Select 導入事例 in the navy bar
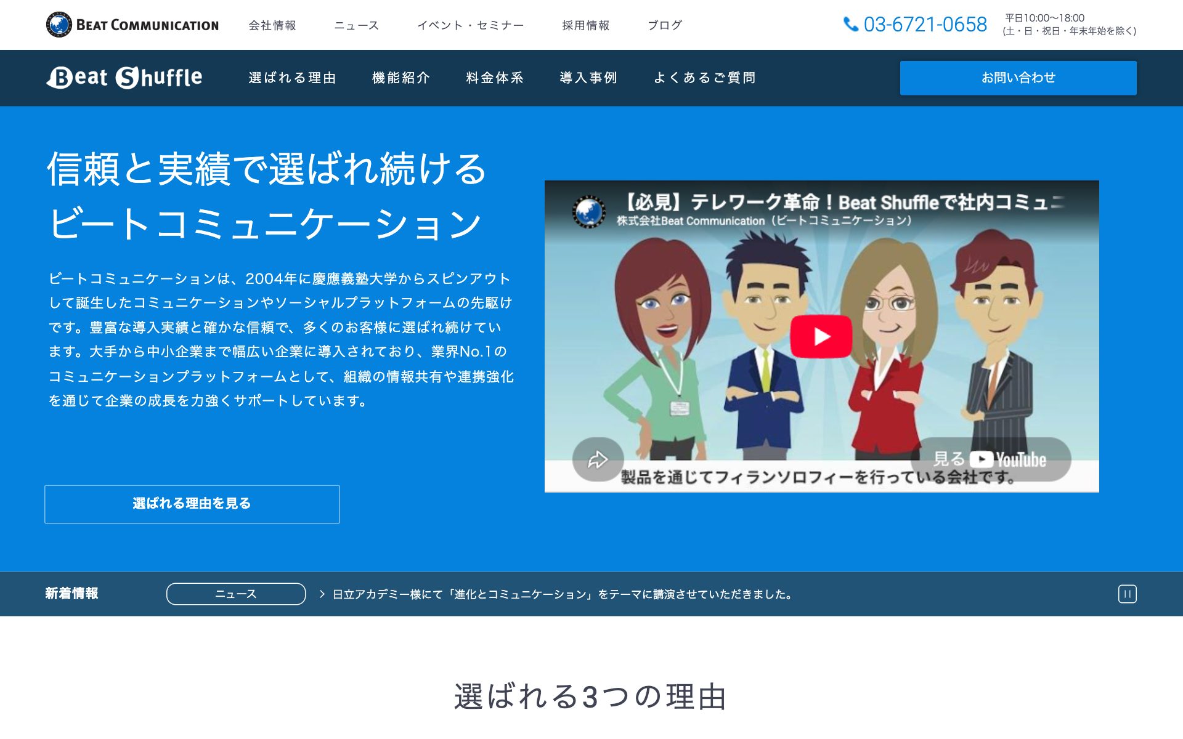The image size is (1183, 739). 588,78
